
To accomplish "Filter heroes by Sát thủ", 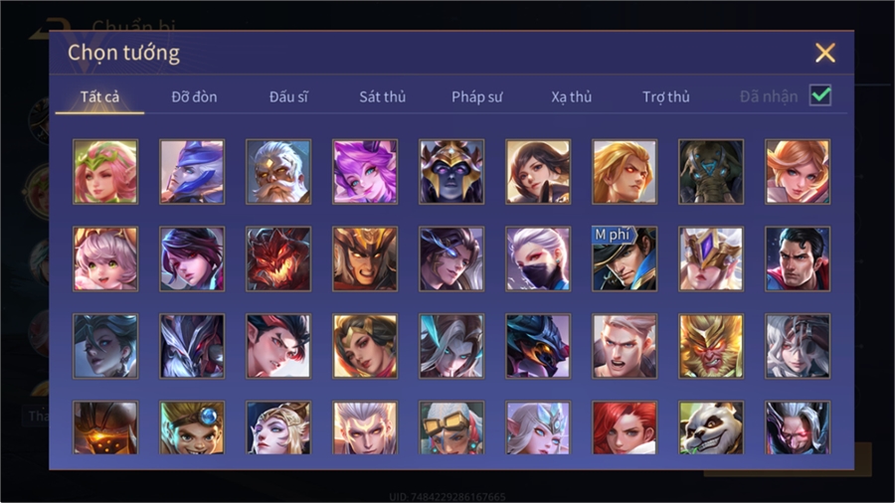I will tap(383, 97).
